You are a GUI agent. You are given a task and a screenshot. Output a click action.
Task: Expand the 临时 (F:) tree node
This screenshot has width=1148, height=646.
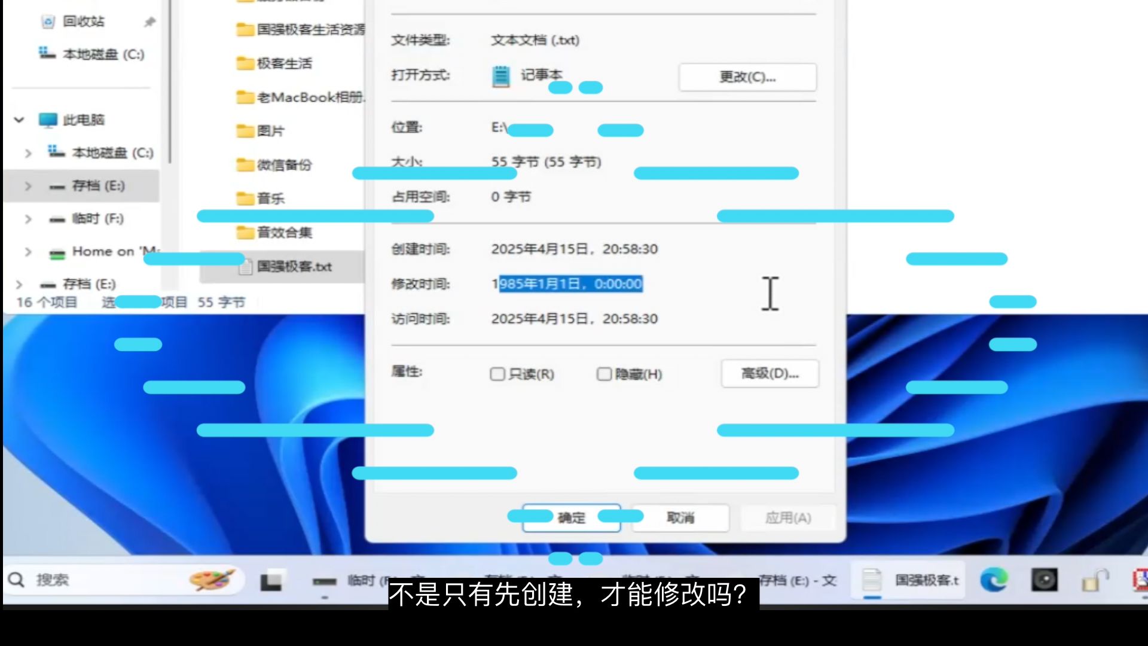[x=28, y=219]
